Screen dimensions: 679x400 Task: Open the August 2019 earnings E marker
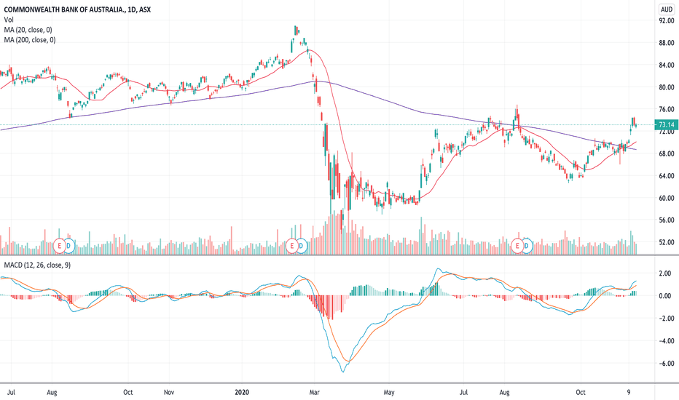(60, 246)
